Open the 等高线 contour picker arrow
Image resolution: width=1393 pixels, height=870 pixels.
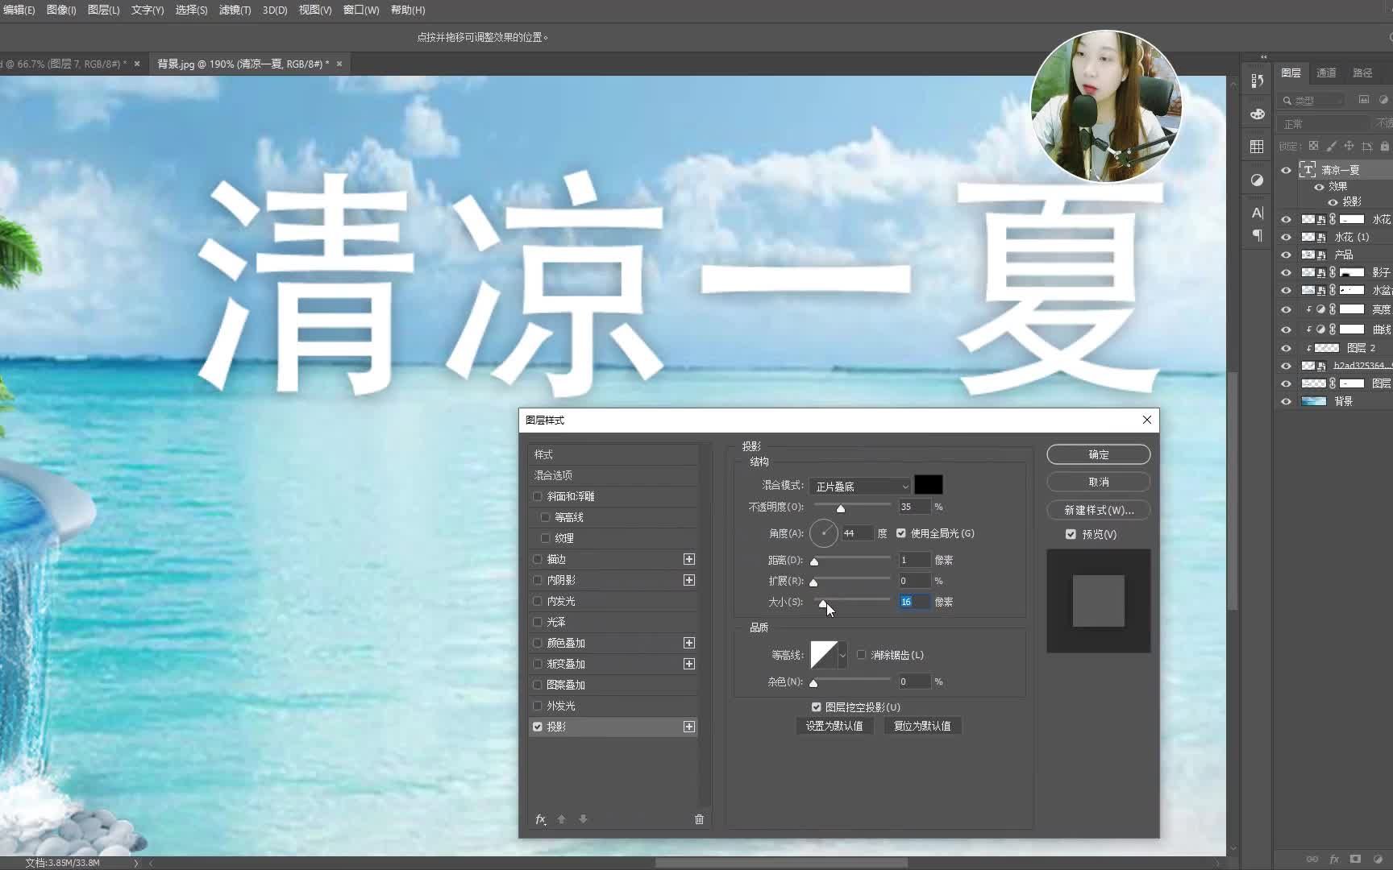click(842, 655)
